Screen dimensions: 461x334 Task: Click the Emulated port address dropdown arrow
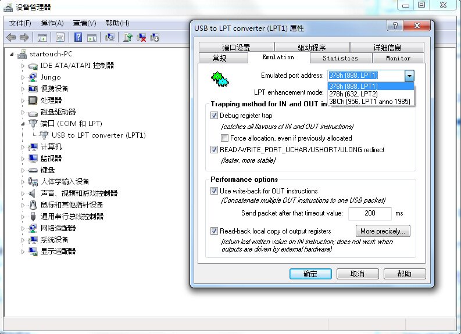409,76
